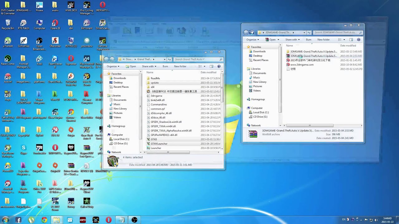Click Open in the Grand Theft Auto V window toolbar
This screenshot has width=399, height=224.
[x=131, y=66]
